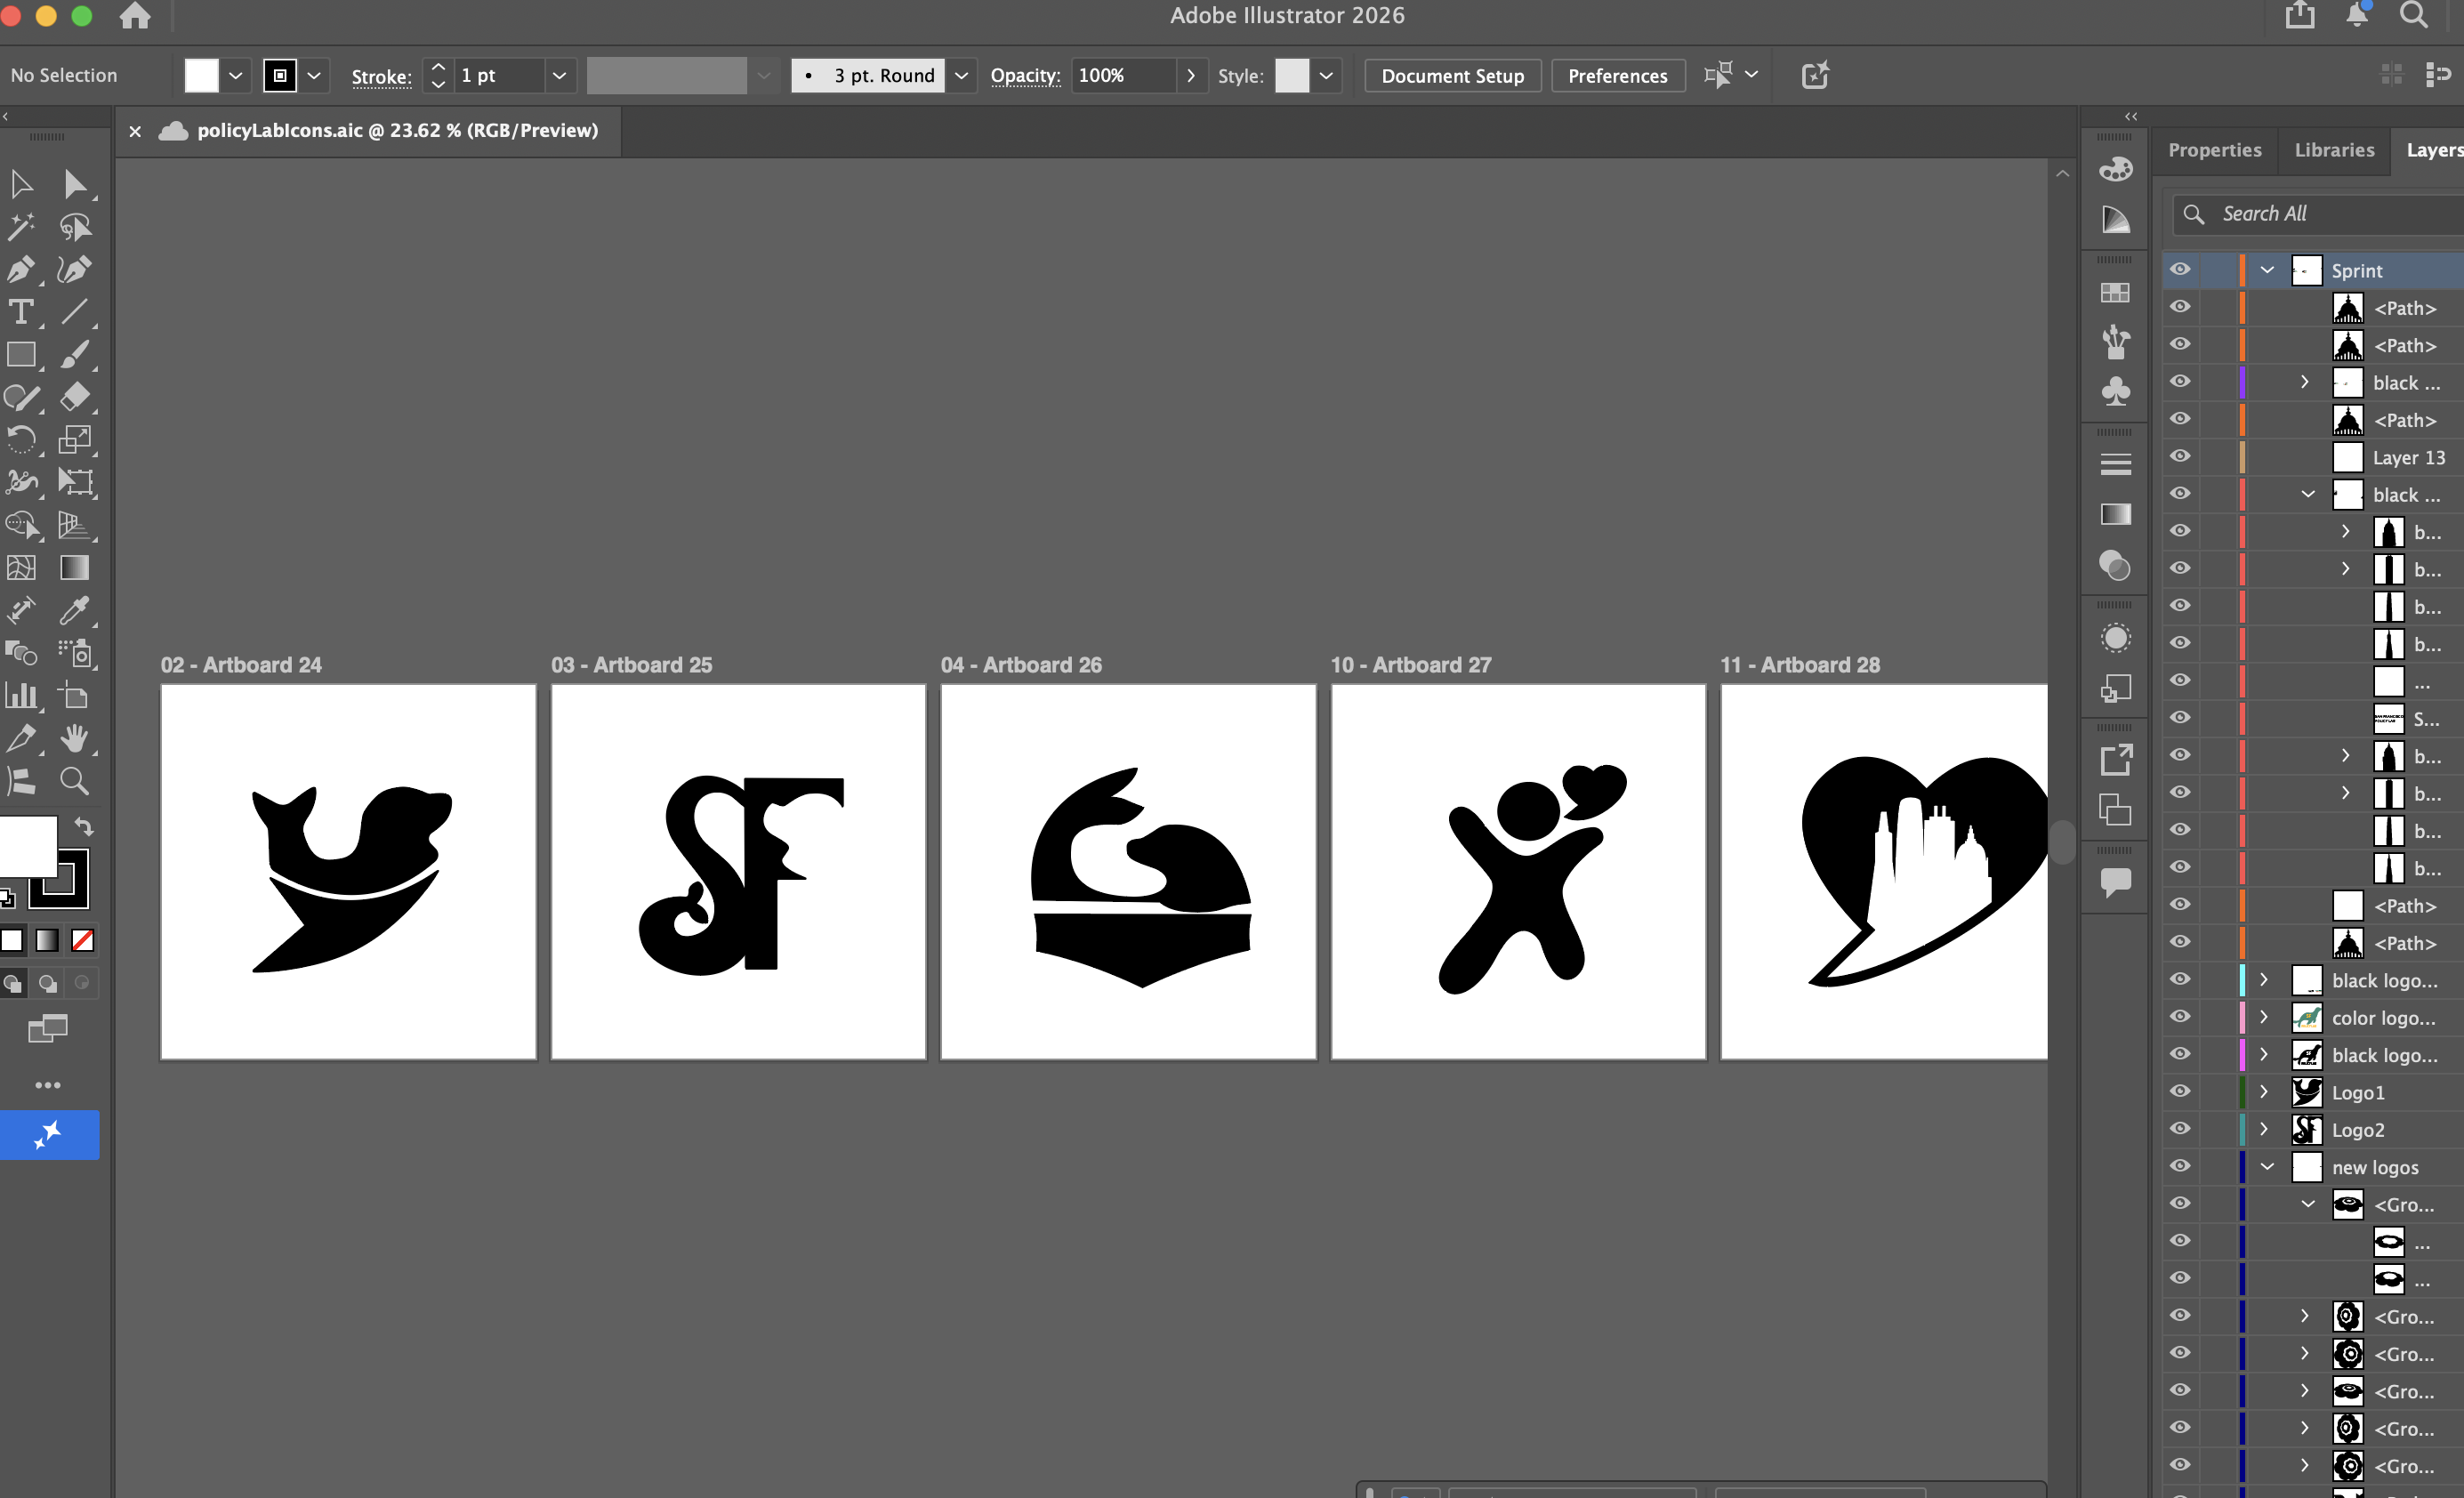Pick the Lasso tool
This screenshot has height=1498, width=2464.
[75, 227]
